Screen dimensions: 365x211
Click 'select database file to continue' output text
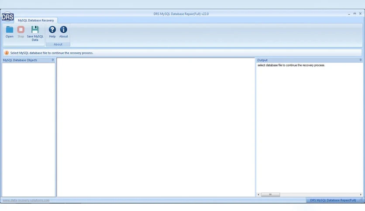click(x=291, y=65)
